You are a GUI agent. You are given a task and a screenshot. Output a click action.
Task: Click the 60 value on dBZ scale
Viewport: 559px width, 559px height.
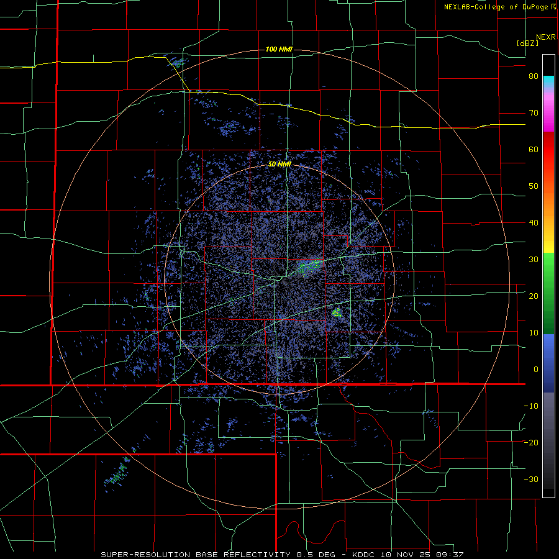[x=534, y=149]
